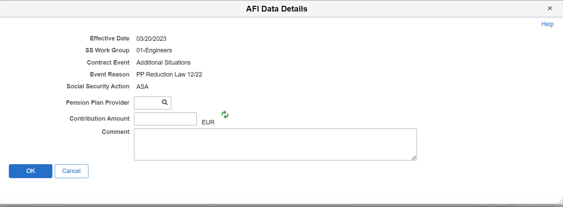This screenshot has width=563, height=207.
Task: Confirm the entry with OK
Action: (x=30, y=171)
